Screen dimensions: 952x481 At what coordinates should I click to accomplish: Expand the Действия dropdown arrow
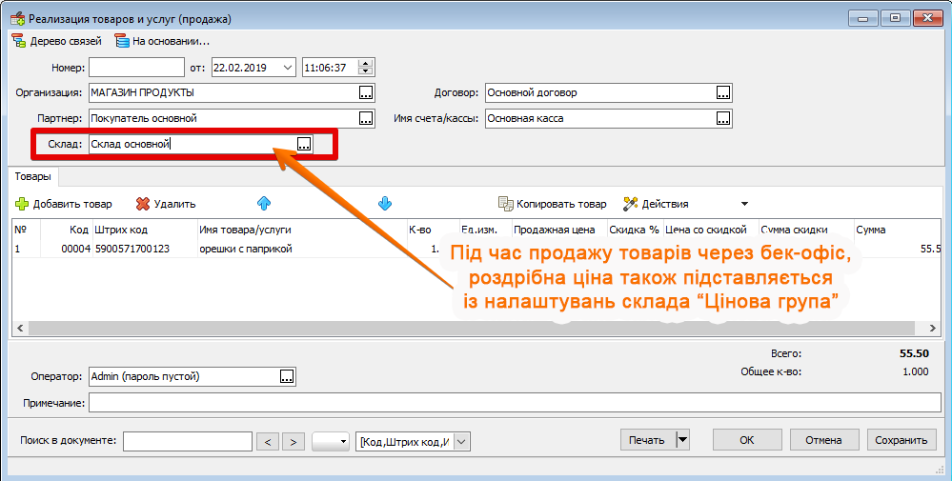[x=744, y=204]
